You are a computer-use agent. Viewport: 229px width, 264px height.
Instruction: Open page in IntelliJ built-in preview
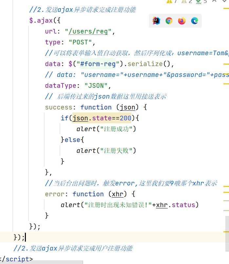tap(156, 21)
